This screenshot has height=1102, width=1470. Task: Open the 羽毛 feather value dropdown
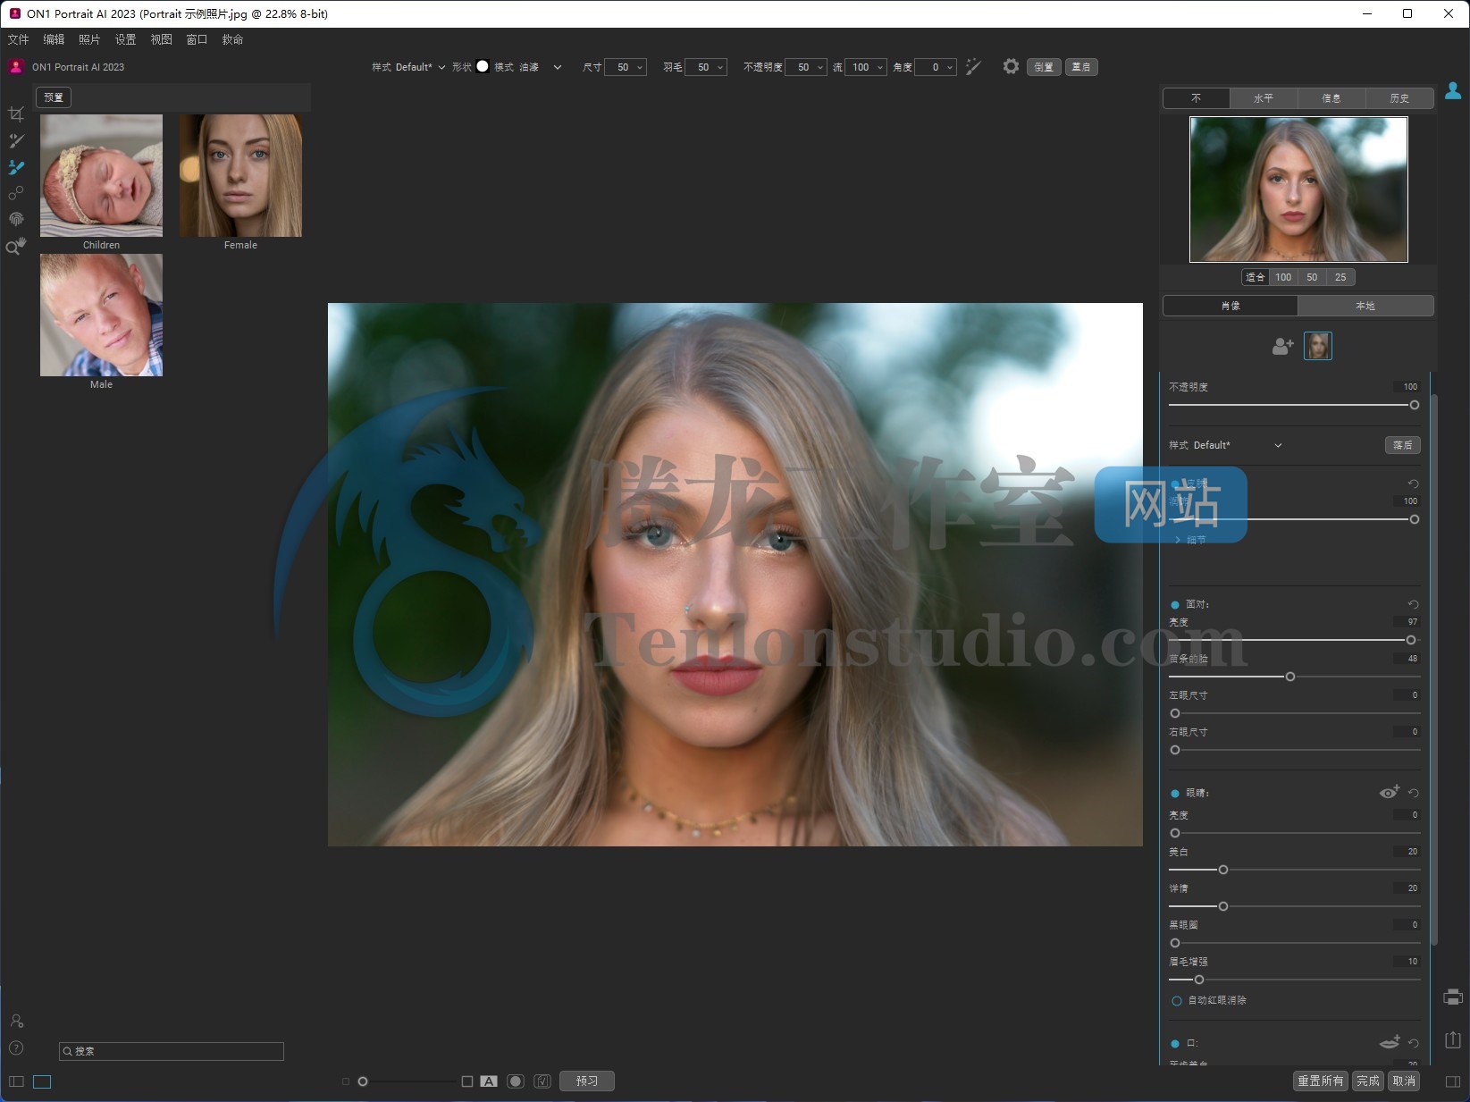tap(706, 67)
